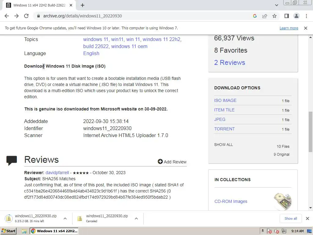Expand options for the canceled zip download
313x235 pixels.
pos(136,218)
